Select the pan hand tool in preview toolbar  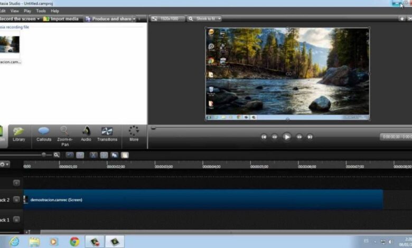[x=402, y=18]
